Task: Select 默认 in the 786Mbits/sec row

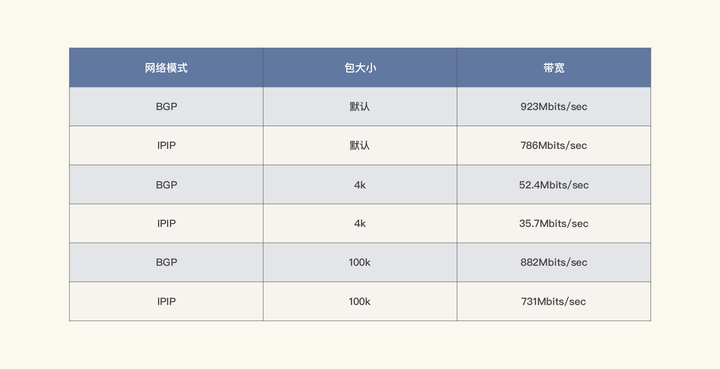Action: tap(360, 146)
